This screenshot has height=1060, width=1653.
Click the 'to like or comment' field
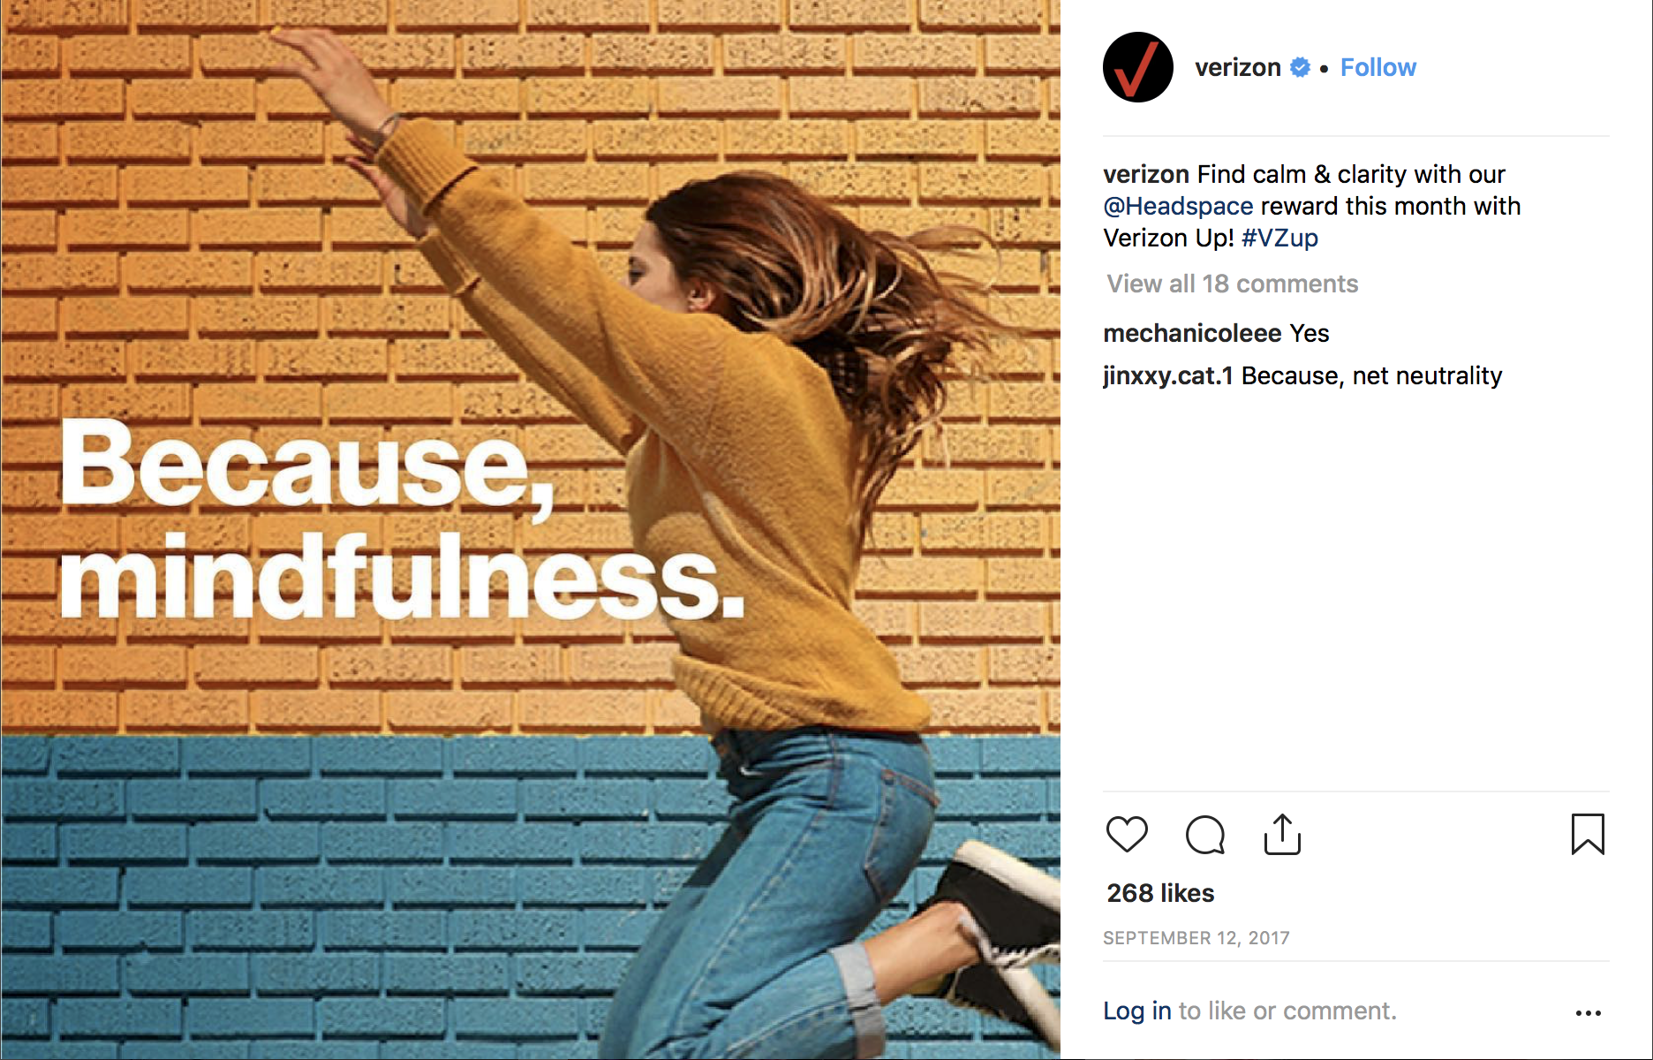tap(1287, 1011)
